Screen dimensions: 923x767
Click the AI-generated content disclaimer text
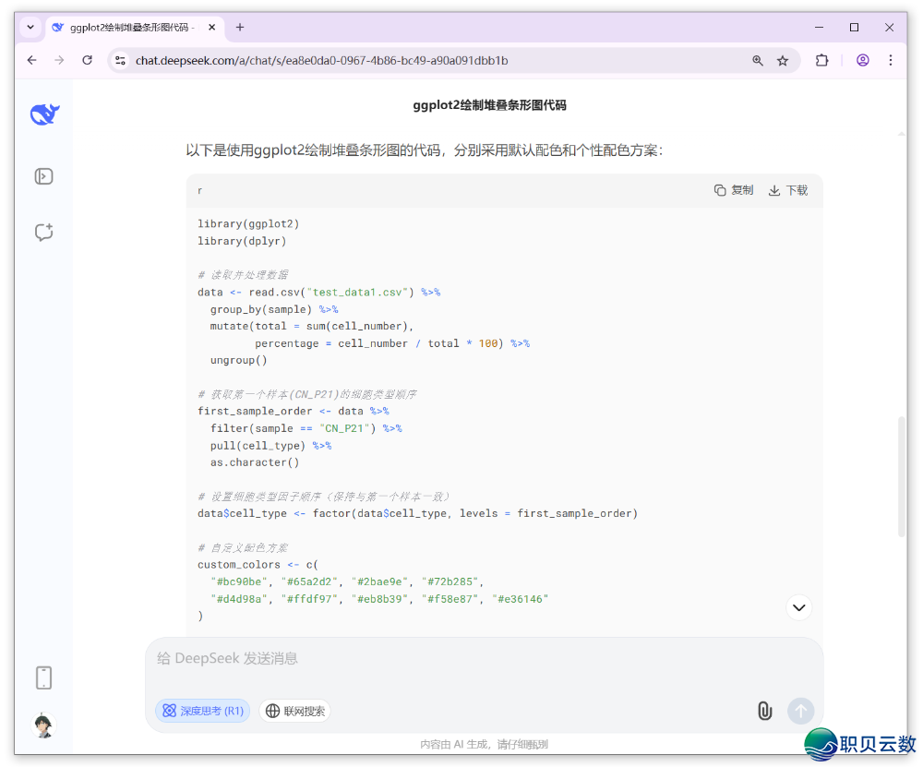(x=484, y=744)
